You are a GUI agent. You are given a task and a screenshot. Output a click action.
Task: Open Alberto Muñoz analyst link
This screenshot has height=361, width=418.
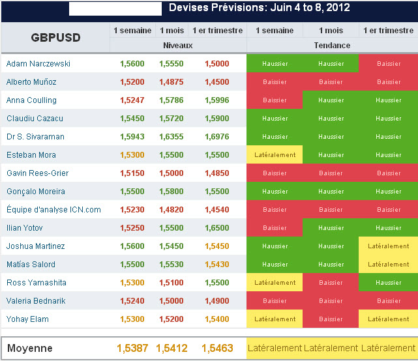31,82
